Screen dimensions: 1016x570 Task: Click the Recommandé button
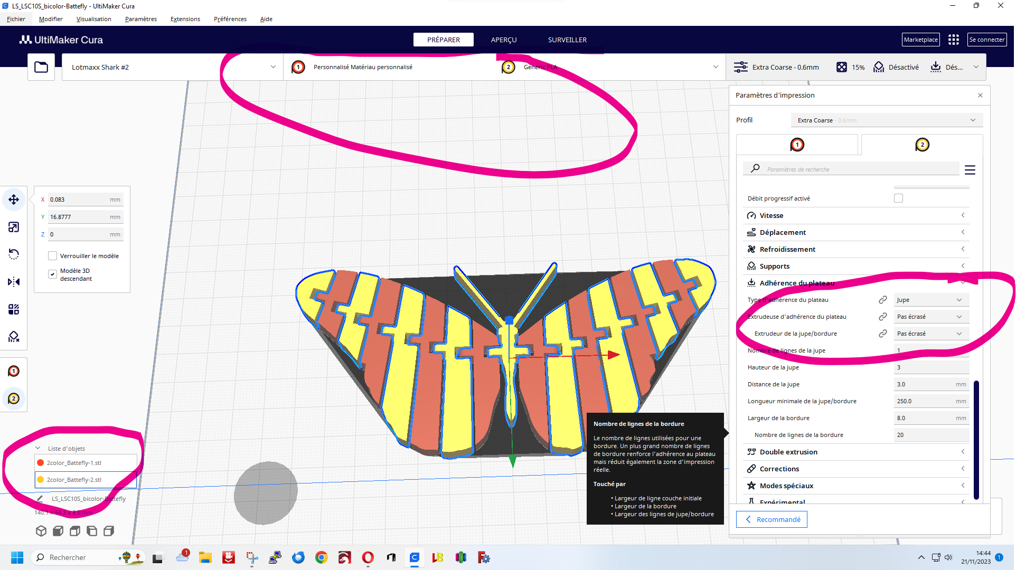coord(772,519)
